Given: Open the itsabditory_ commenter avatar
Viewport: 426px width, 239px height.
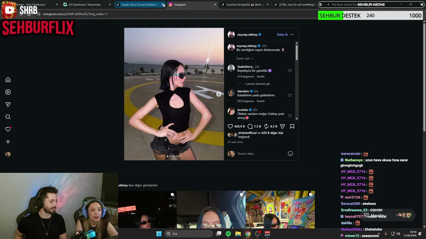Looking at the screenshot, I should 231,68.
